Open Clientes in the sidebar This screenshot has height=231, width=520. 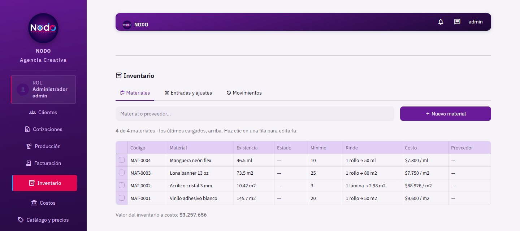pyautogui.click(x=43, y=112)
